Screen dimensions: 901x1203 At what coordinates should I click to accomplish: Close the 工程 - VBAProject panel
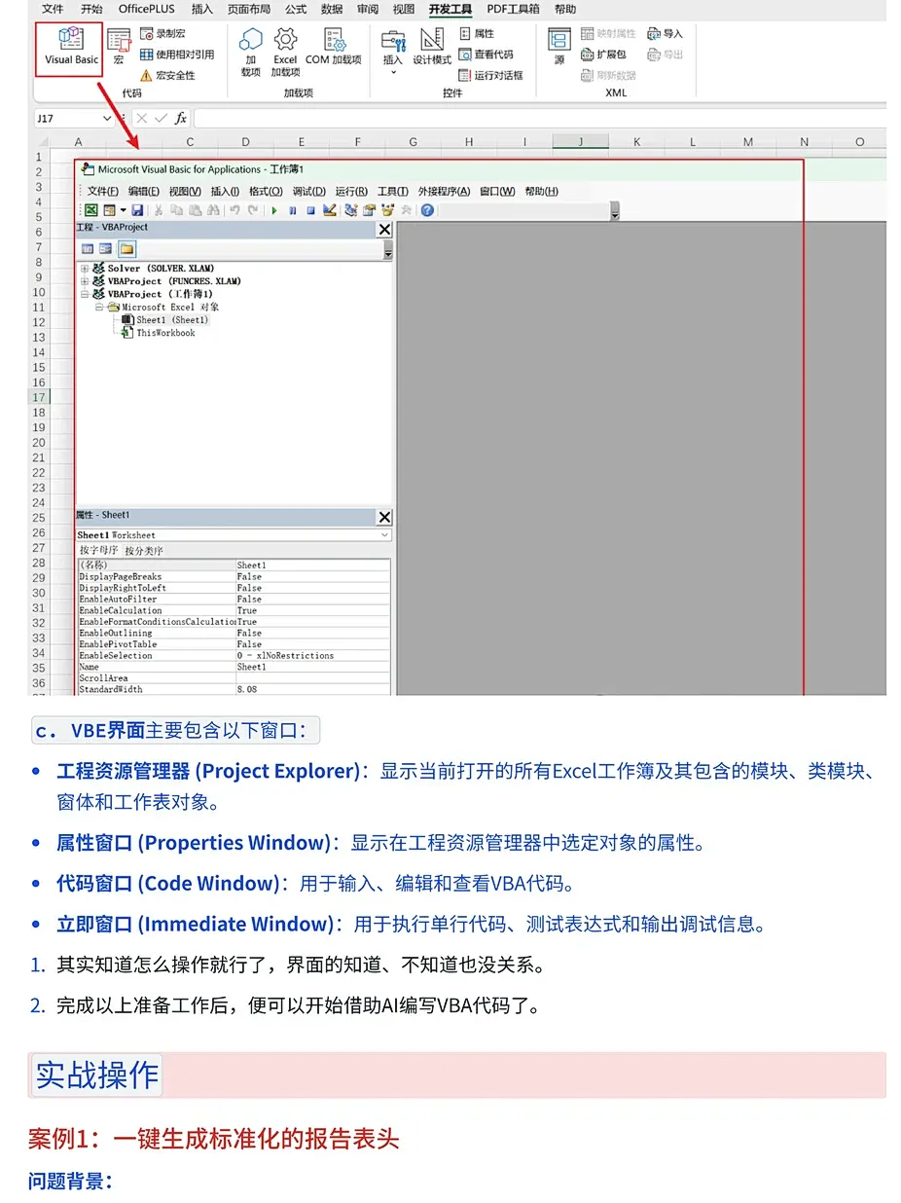pyautogui.click(x=384, y=230)
